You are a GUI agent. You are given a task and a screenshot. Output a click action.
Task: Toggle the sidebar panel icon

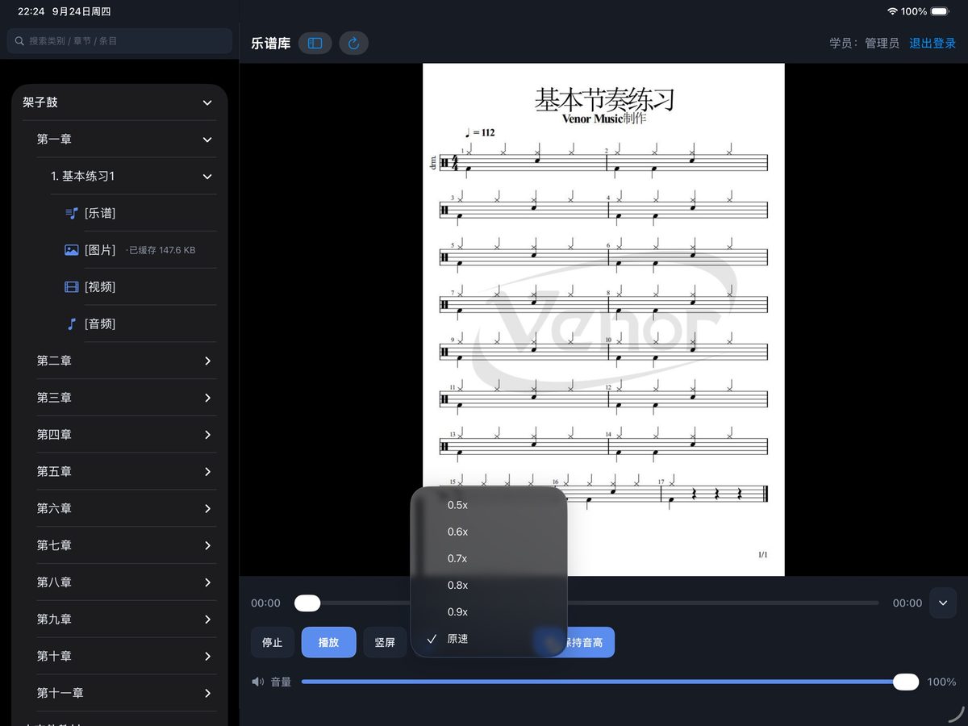pos(315,44)
